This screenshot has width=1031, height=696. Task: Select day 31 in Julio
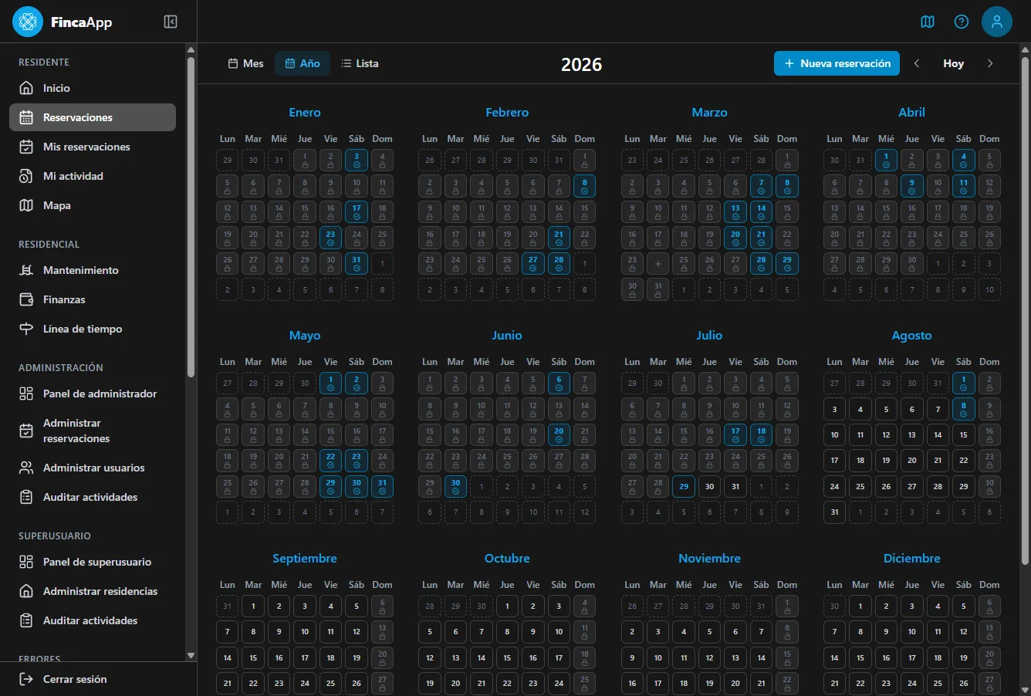point(735,486)
